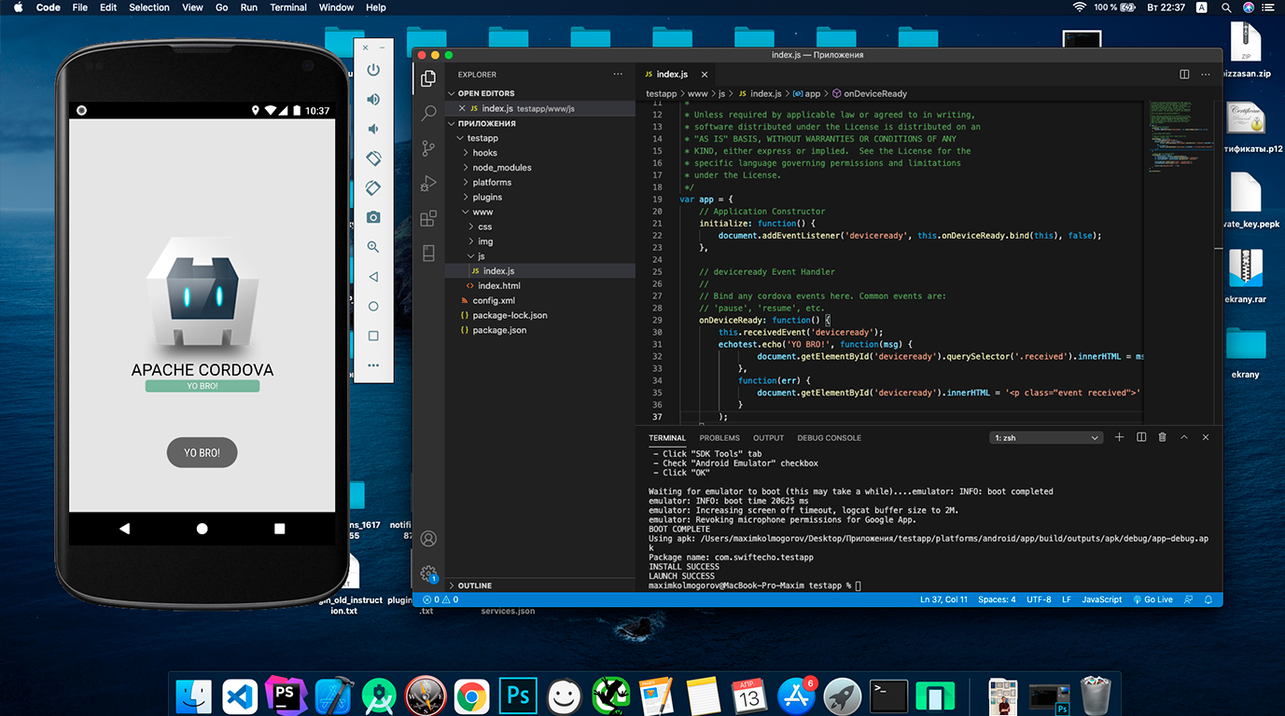The width and height of the screenshot is (1285, 716).
Task: Click the emulator volume down button
Action: (x=373, y=129)
